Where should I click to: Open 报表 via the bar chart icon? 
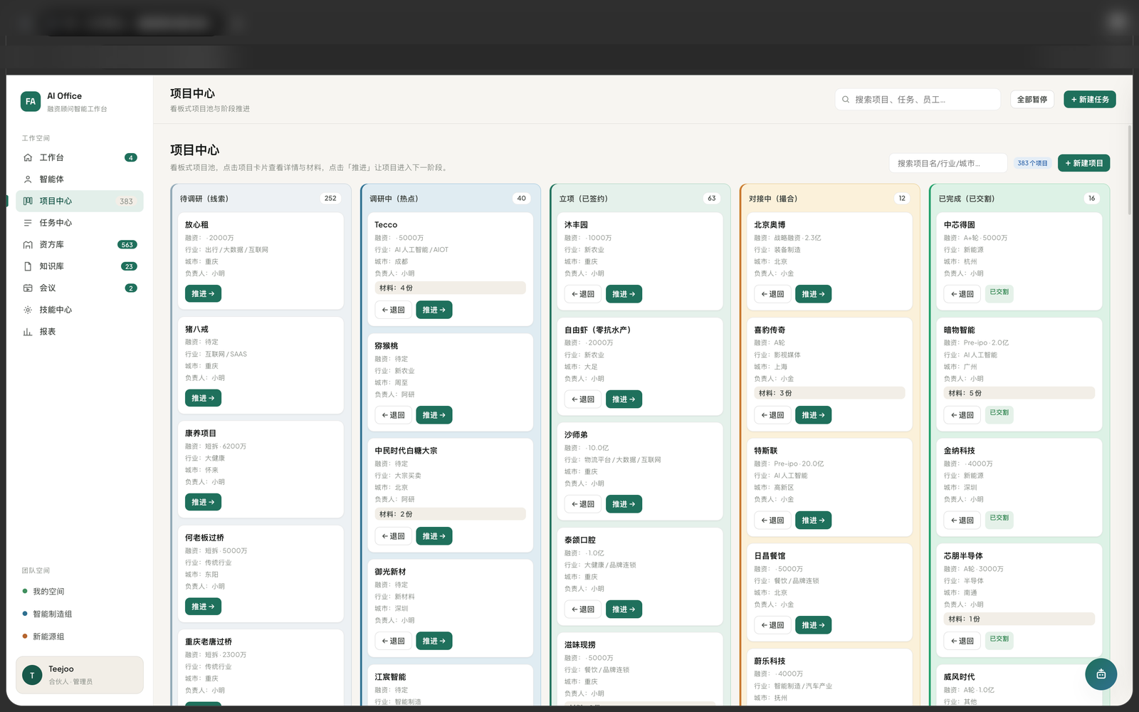click(28, 332)
